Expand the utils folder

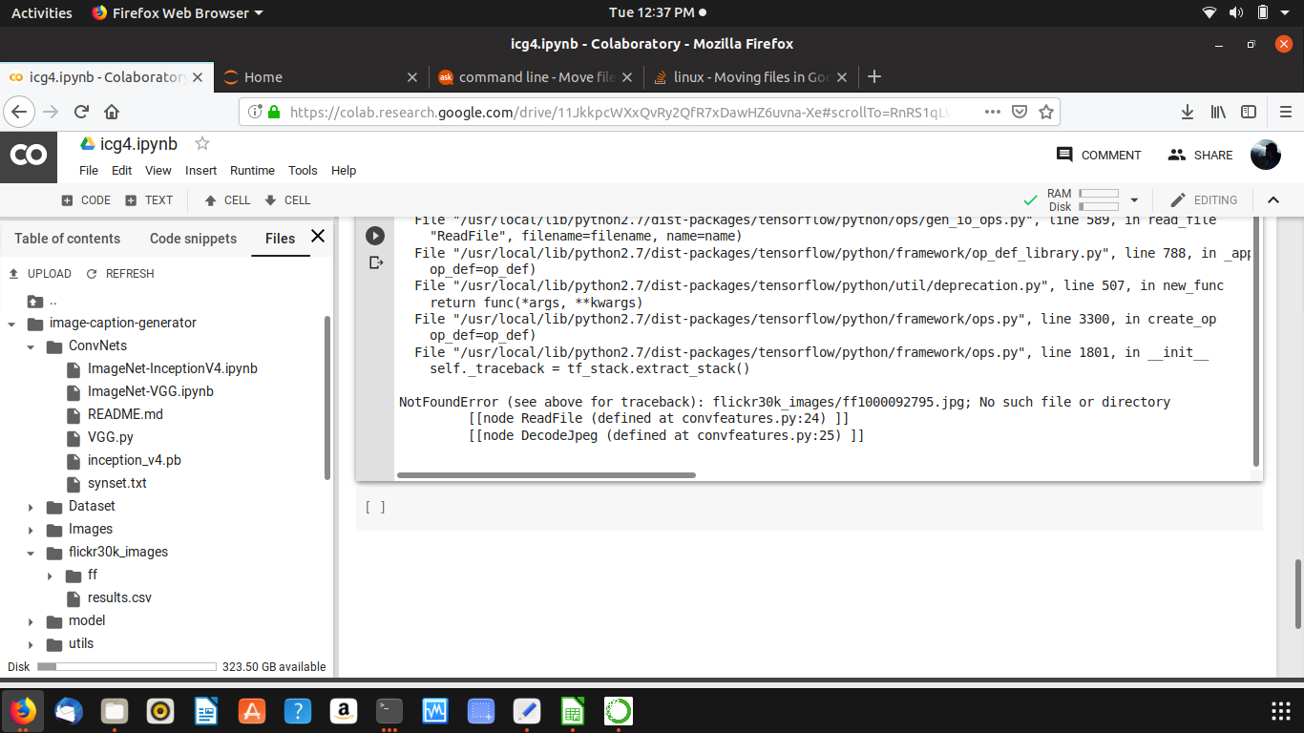(x=32, y=644)
